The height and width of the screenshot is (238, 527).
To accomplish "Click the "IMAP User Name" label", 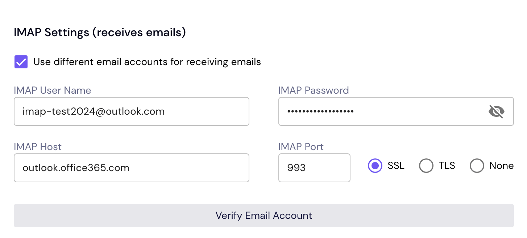I will pyautogui.click(x=52, y=90).
